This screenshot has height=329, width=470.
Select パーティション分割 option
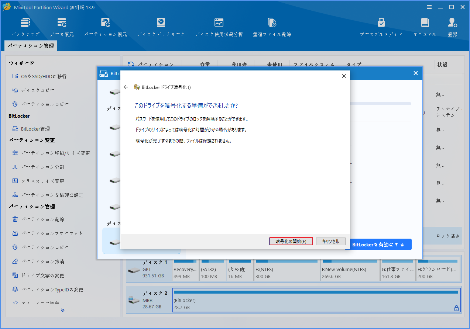[38, 167]
